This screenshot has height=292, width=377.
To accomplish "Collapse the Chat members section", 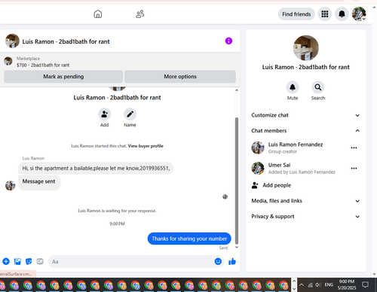I will pyautogui.click(x=306, y=131).
